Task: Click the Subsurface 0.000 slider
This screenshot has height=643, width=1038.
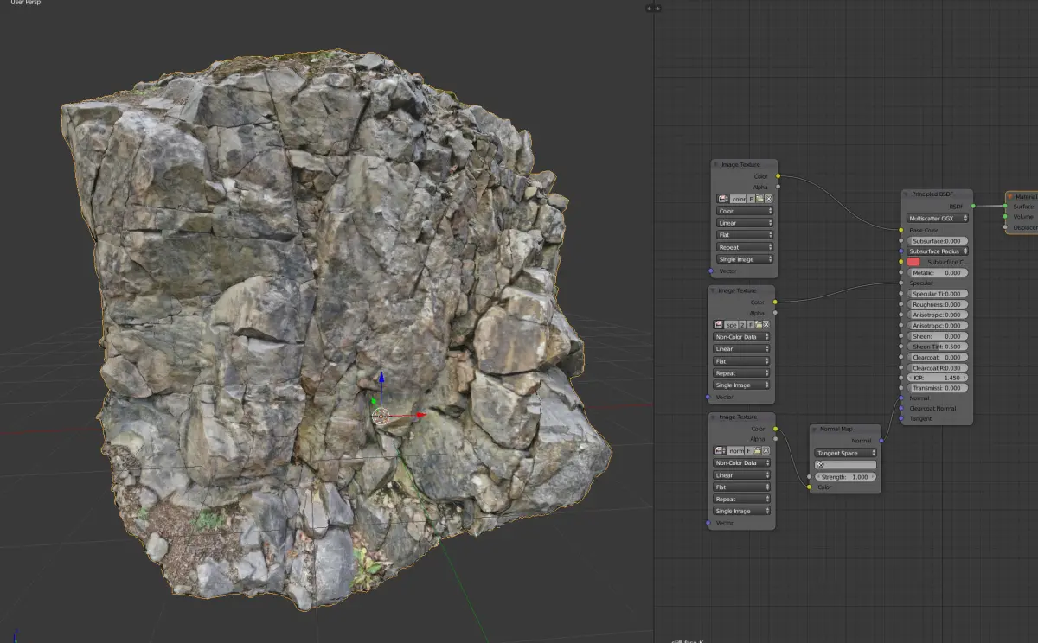Action: tap(938, 241)
